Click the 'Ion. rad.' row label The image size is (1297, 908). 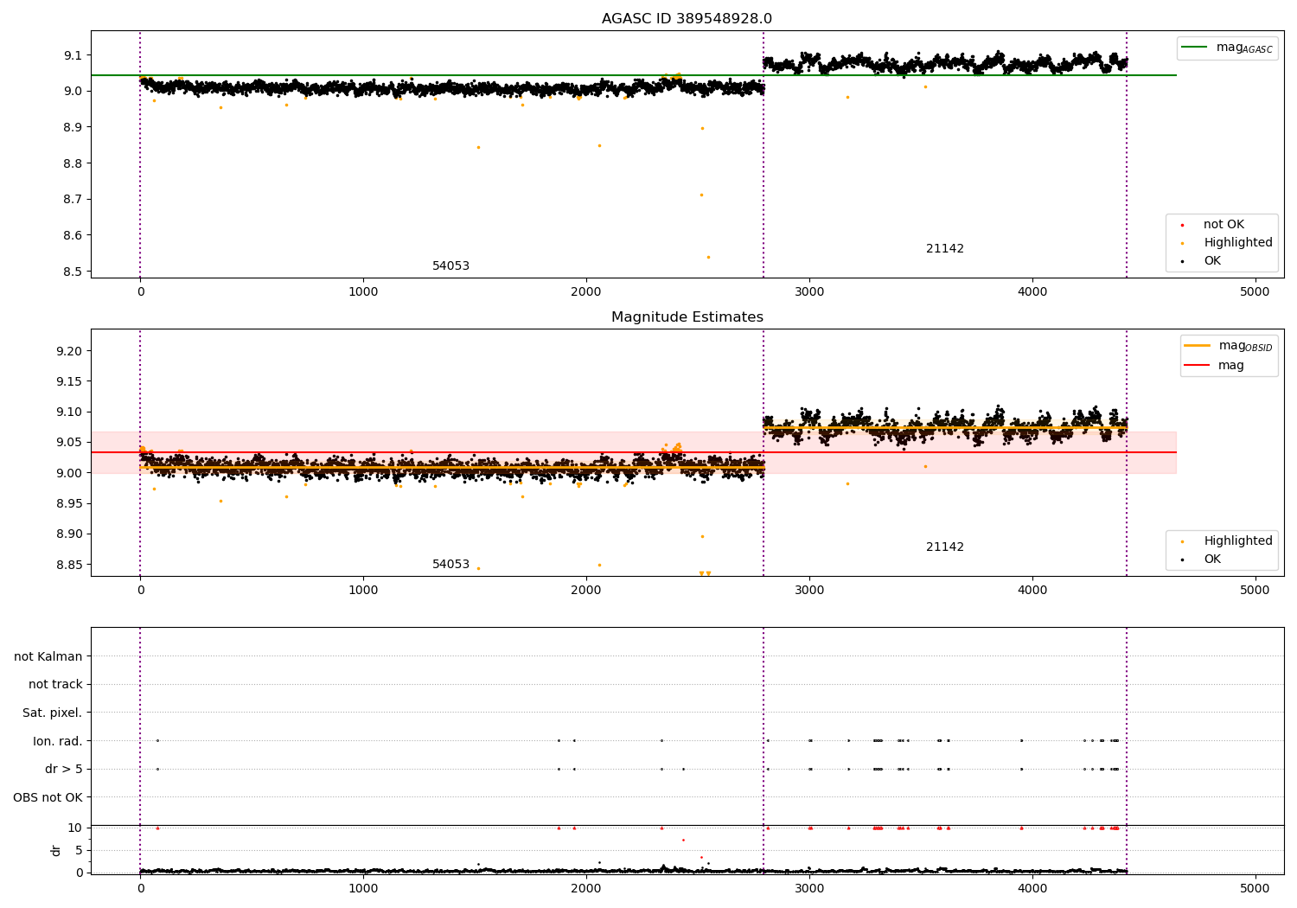(58, 742)
